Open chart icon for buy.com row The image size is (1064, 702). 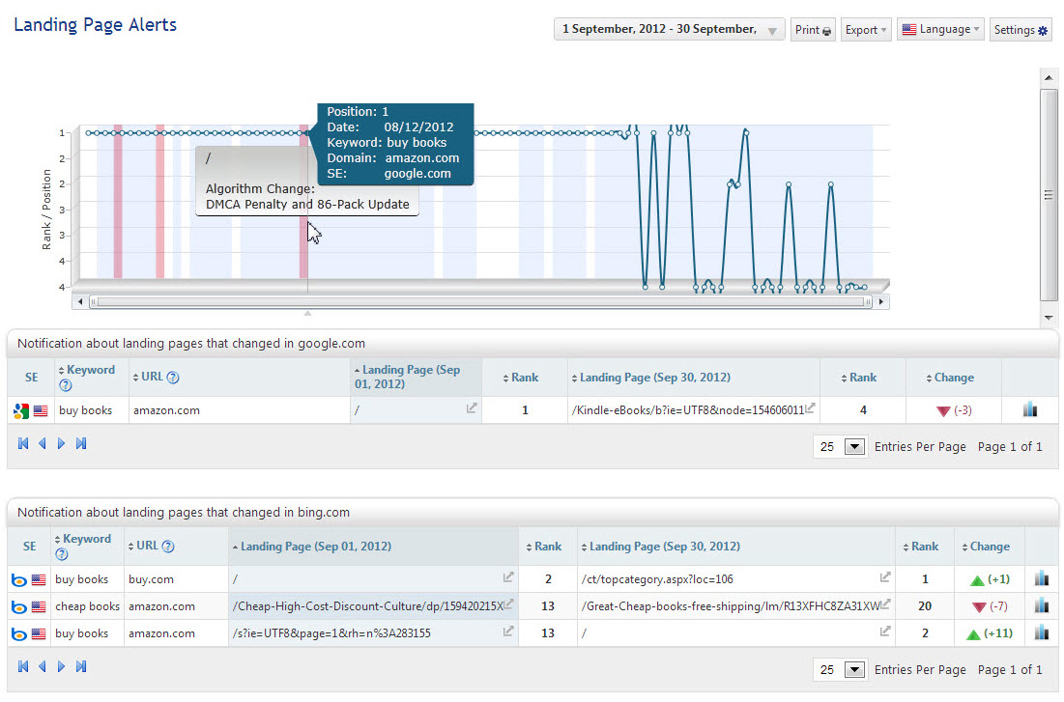[1041, 579]
